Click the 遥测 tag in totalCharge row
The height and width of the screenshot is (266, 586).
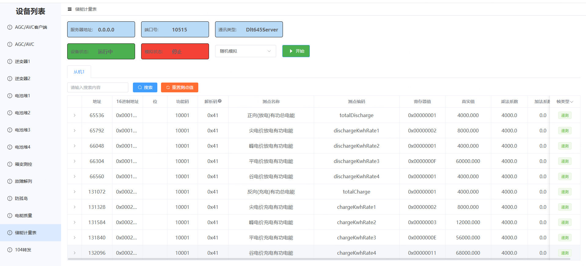(x=565, y=192)
